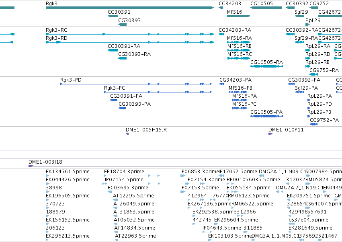Click the MFS16-PA protein label
The height and width of the screenshot is (242, 342).
point(244,96)
